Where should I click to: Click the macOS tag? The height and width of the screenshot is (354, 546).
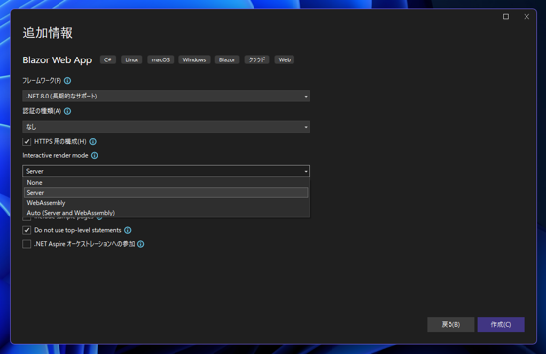(161, 59)
